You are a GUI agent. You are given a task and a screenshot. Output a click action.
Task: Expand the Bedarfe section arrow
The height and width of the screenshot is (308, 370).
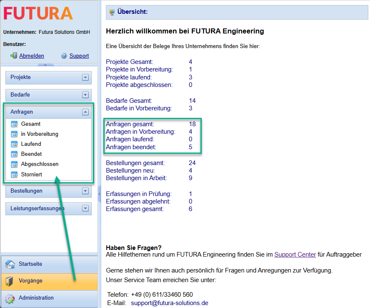85,95
